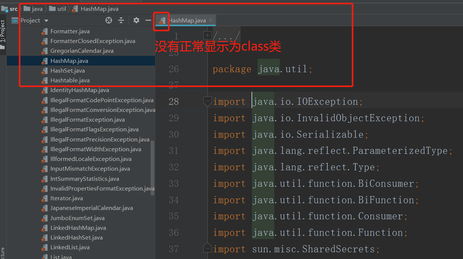Click the file icon beside Hashtable.java

pos(44,80)
